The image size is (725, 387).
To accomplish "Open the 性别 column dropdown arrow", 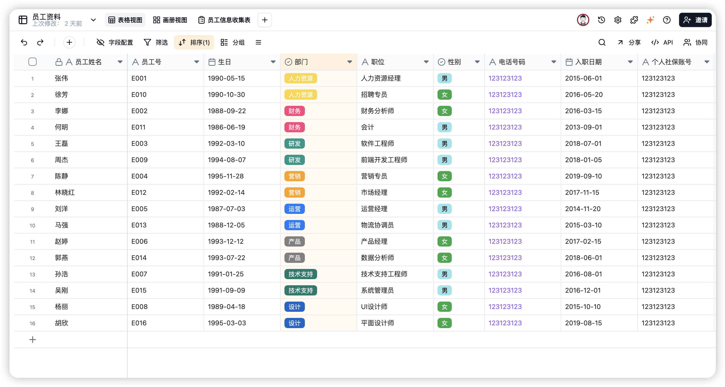I will coord(477,62).
